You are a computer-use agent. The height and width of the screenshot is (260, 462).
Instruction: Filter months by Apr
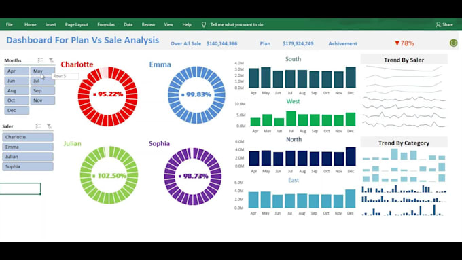click(16, 71)
